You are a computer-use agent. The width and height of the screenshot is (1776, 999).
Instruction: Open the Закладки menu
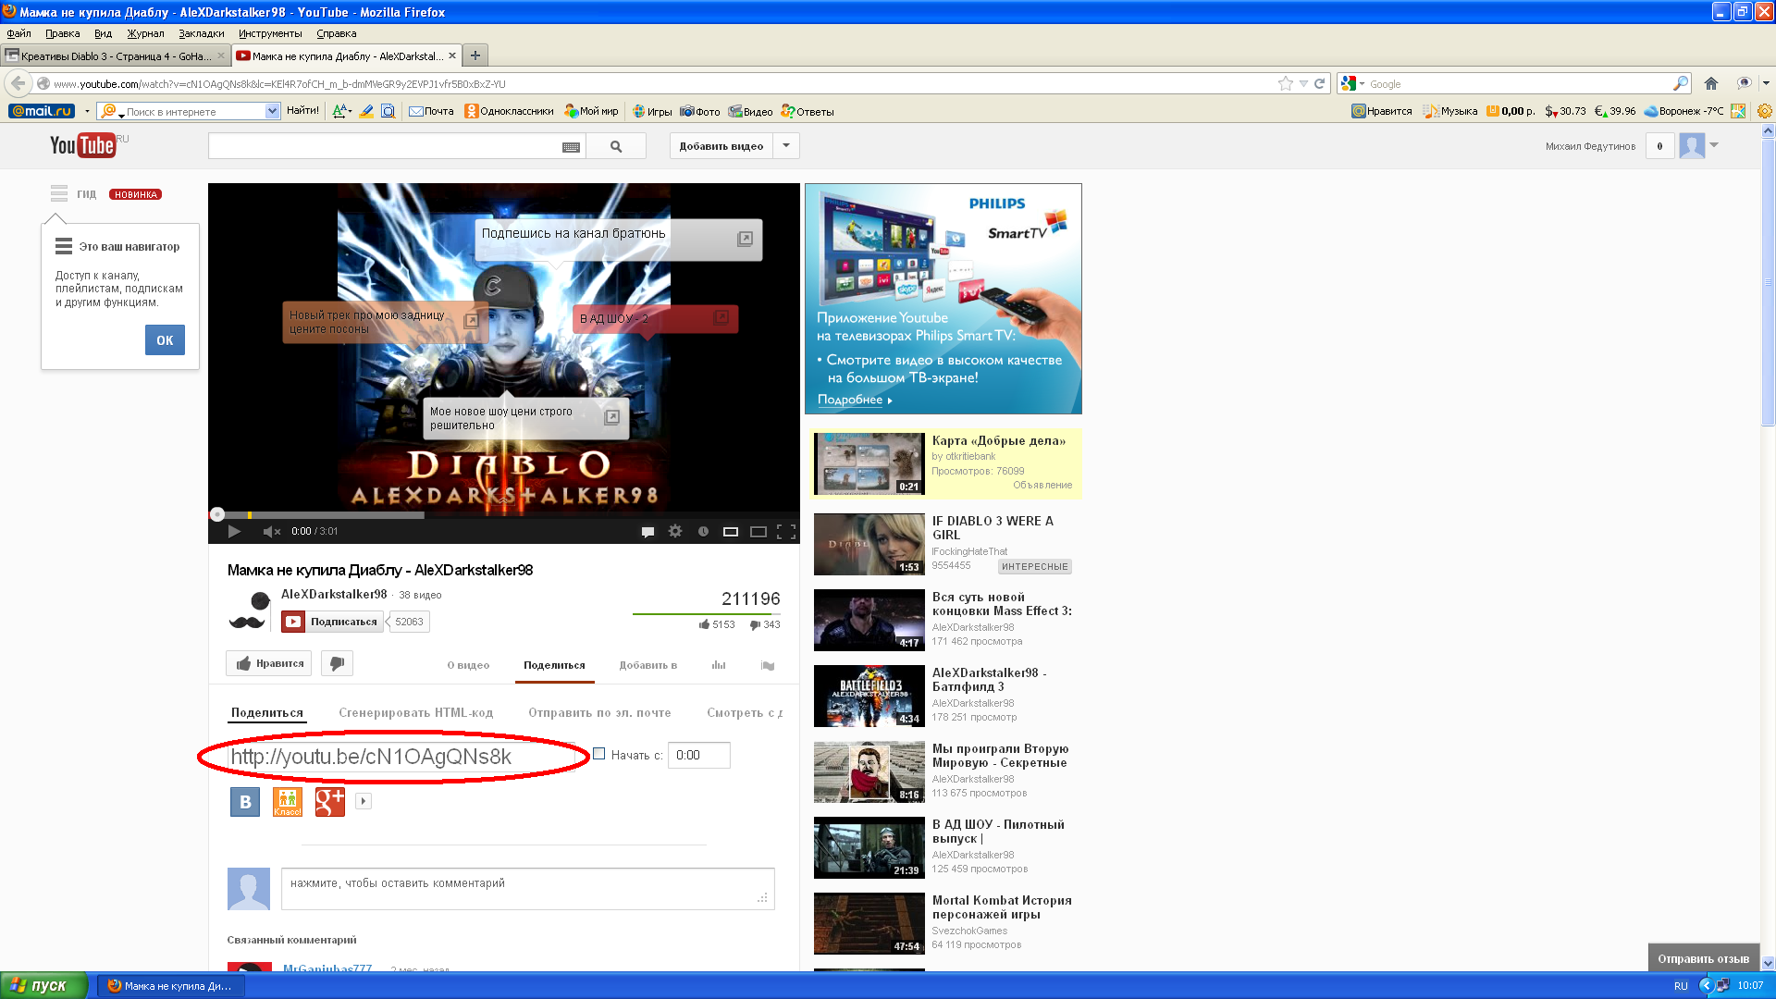click(x=202, y=33)
